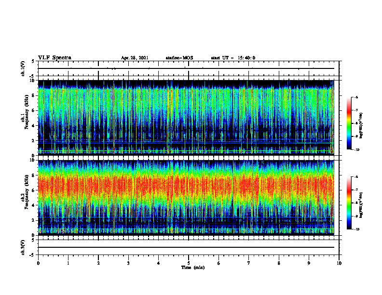Click the "-6" tick on ch.1 color bar
382x295 pixels.
[x=356, y=97]
